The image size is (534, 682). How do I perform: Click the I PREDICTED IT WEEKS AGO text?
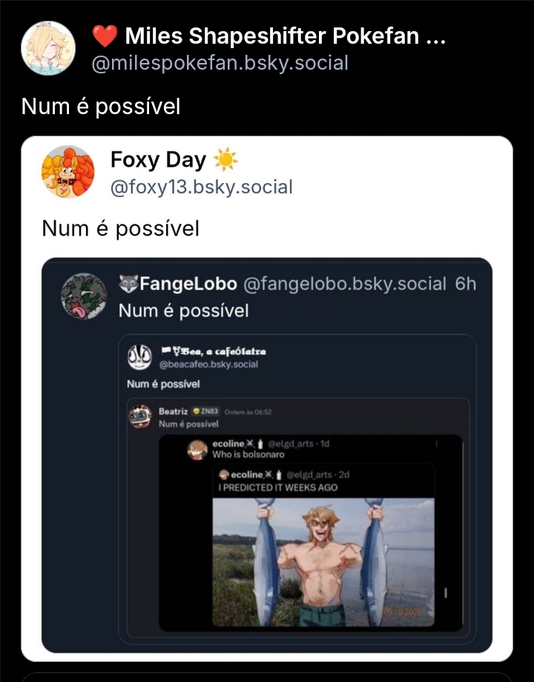tap(278, 487)
